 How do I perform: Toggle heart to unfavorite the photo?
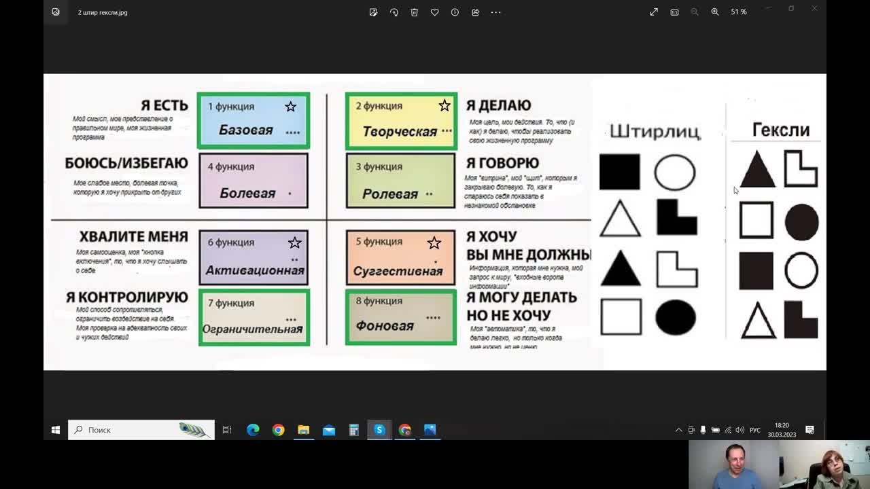coord(434,12)
